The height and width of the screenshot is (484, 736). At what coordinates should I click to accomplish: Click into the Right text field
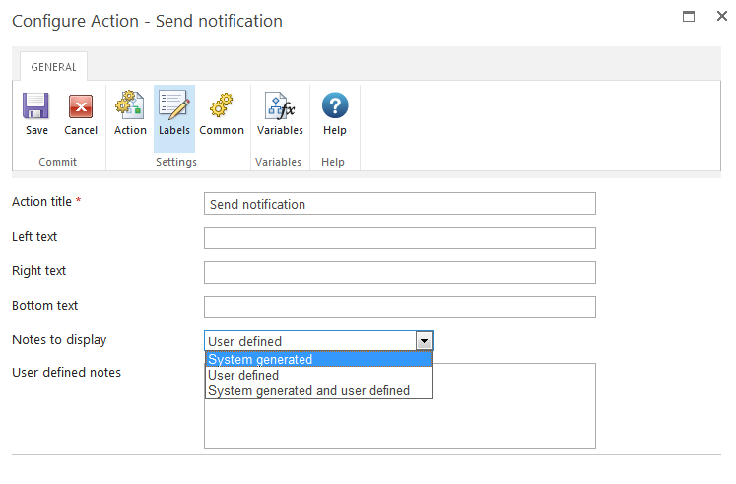(399, 273)
